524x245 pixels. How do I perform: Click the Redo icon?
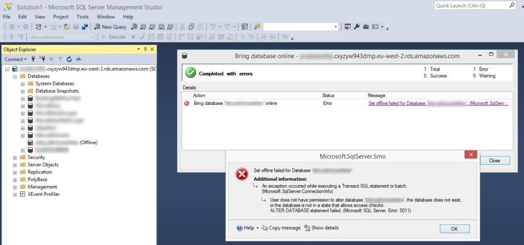[227, 27]
